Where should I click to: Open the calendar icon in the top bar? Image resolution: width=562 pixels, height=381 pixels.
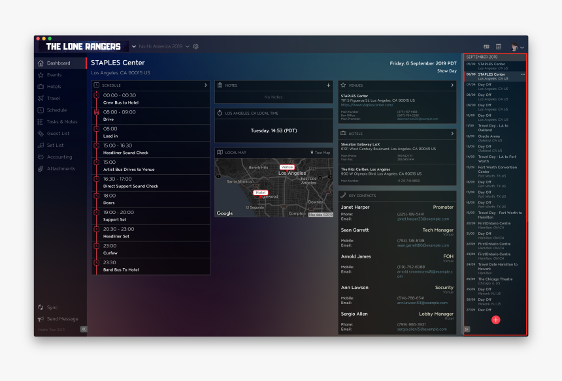tap(499, 46)
